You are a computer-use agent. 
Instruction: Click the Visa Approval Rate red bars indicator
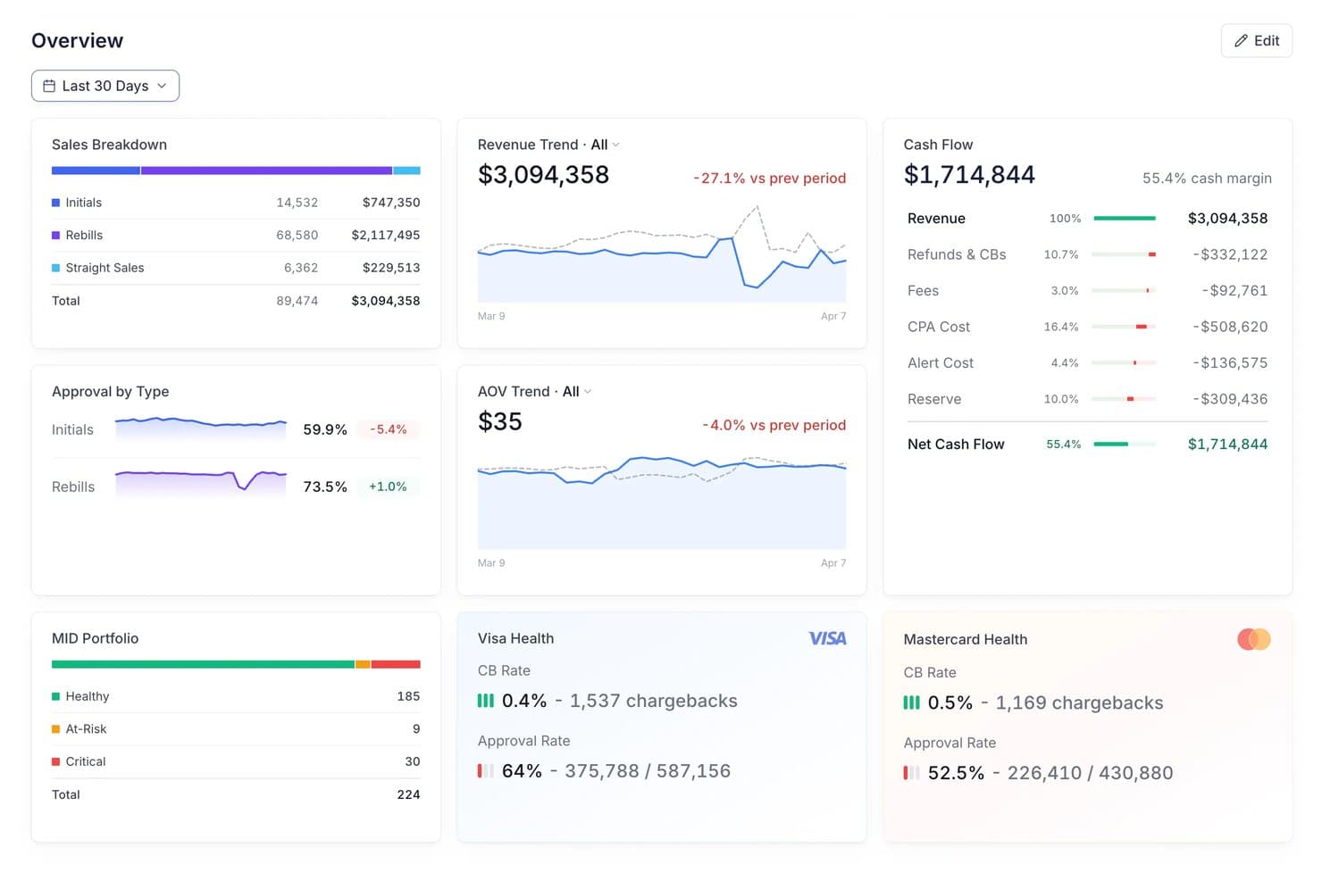coord(485,771)
